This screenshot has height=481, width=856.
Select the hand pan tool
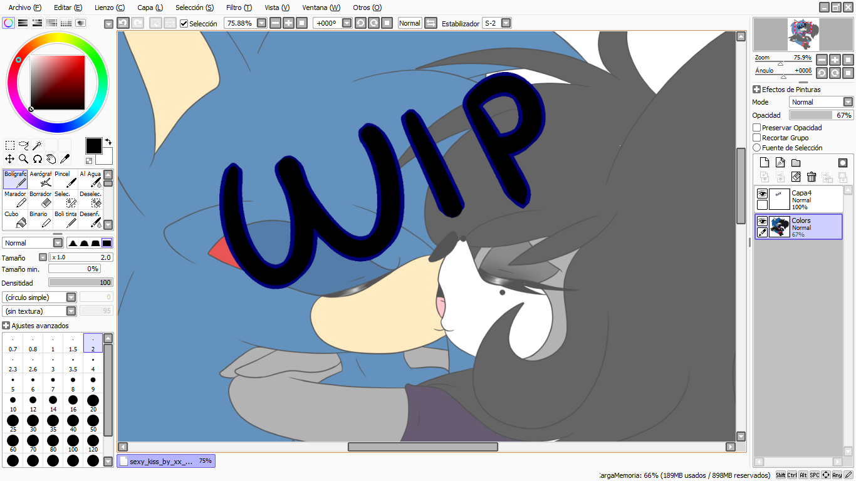tap(51, 159)
